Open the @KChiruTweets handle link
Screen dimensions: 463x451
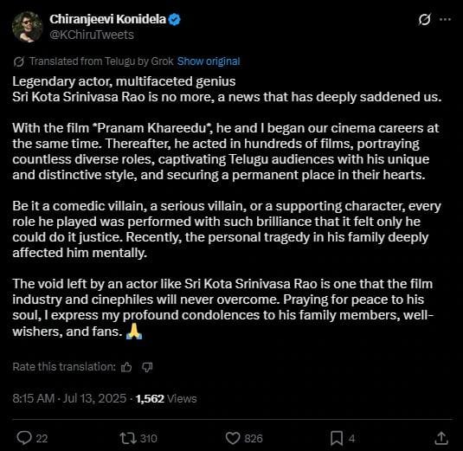tap(92, 35)
